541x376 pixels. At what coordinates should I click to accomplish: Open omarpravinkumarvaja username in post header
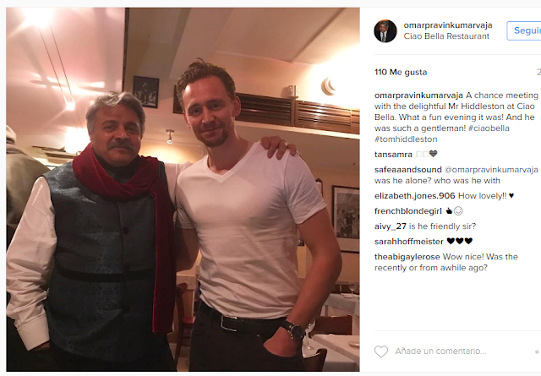(x=448, y=25)
